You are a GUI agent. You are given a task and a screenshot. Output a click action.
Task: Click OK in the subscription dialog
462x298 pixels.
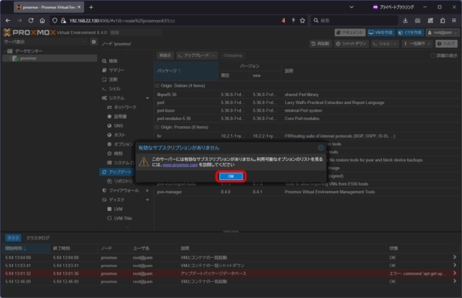(231, 176)
